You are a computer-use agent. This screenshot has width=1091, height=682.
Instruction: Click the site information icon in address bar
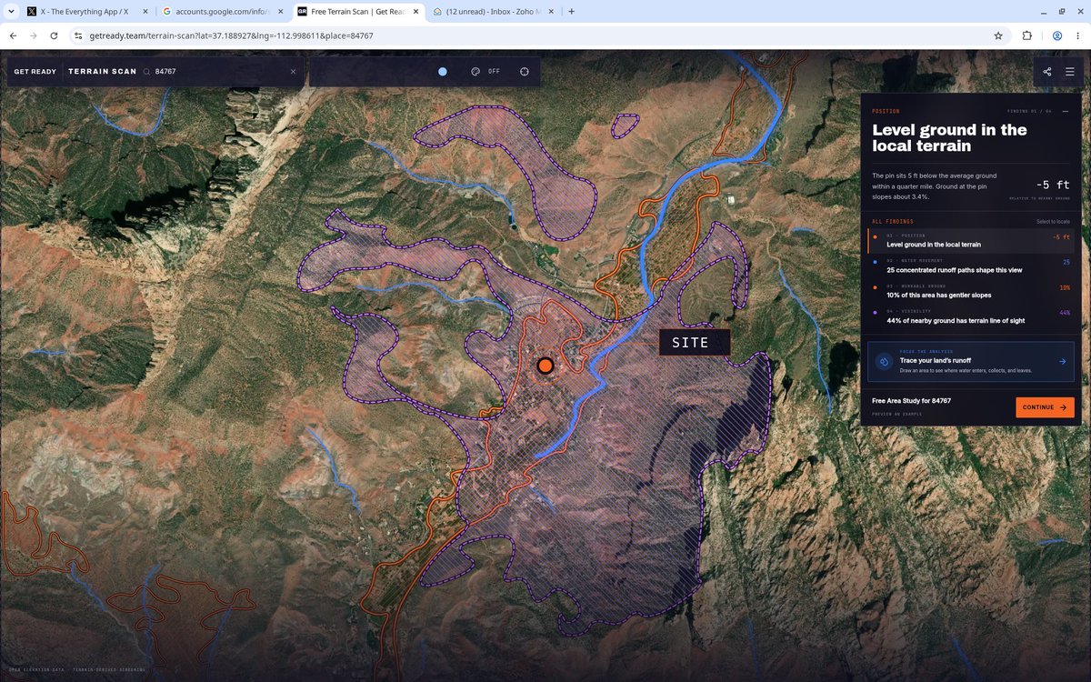click(78, 35)
